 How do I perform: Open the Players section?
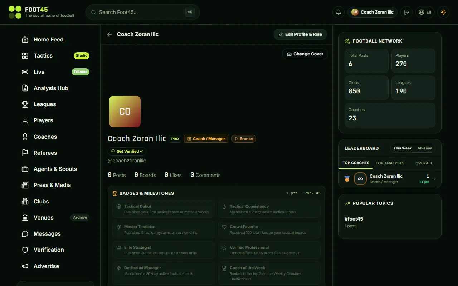point(55,120)
